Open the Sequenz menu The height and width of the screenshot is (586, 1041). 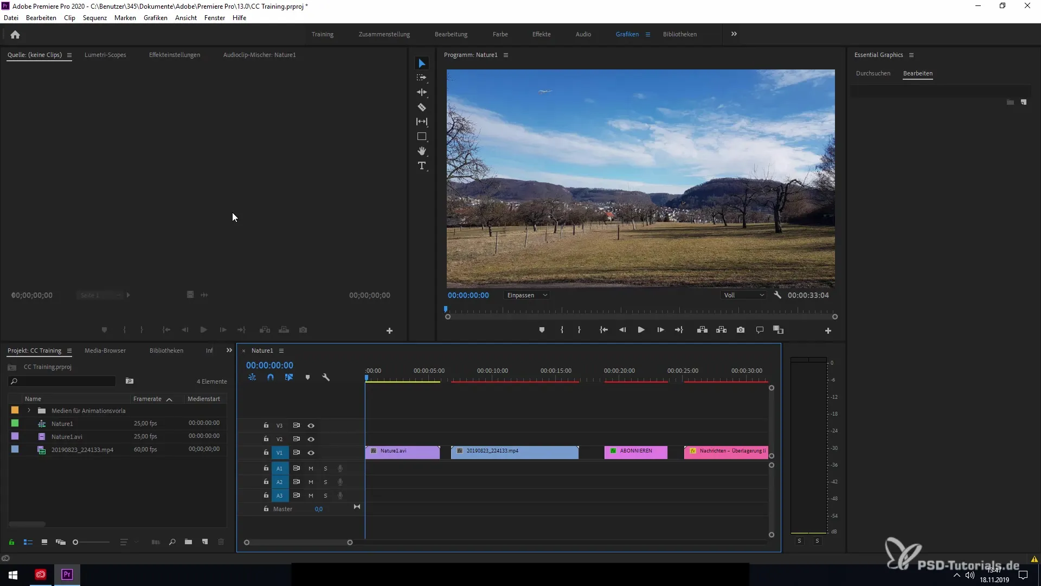(x=95, y=18)
